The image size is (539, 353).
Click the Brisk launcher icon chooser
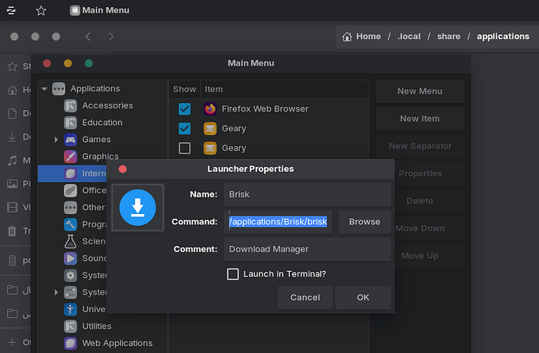(137, 208)
